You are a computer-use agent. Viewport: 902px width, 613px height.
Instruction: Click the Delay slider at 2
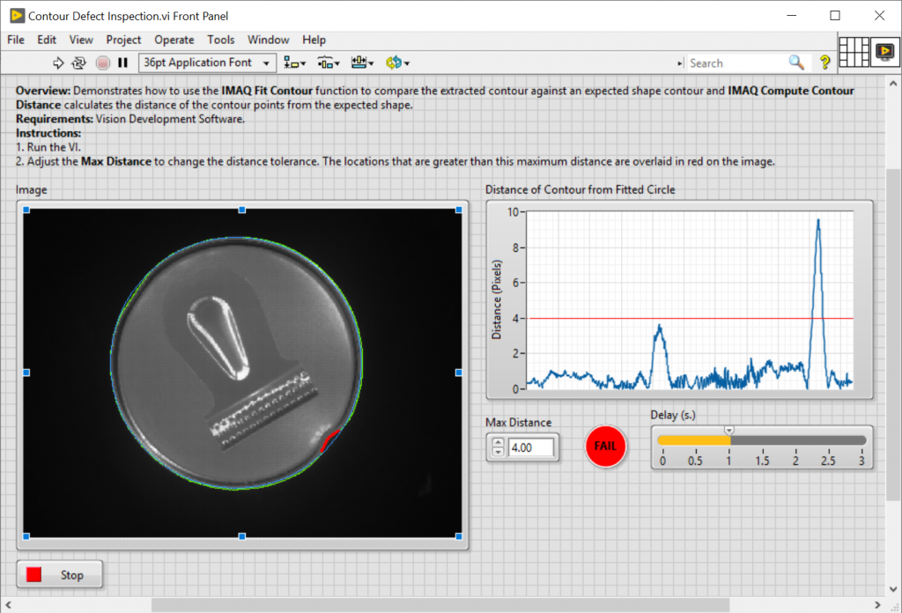[x=795, y=440]
